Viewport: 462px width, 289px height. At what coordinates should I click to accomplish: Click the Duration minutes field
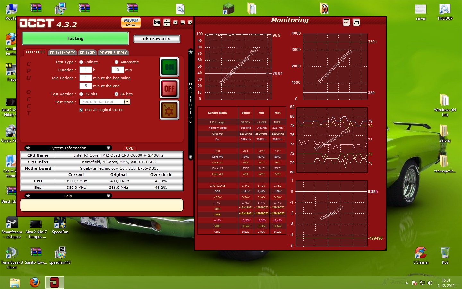118,70
